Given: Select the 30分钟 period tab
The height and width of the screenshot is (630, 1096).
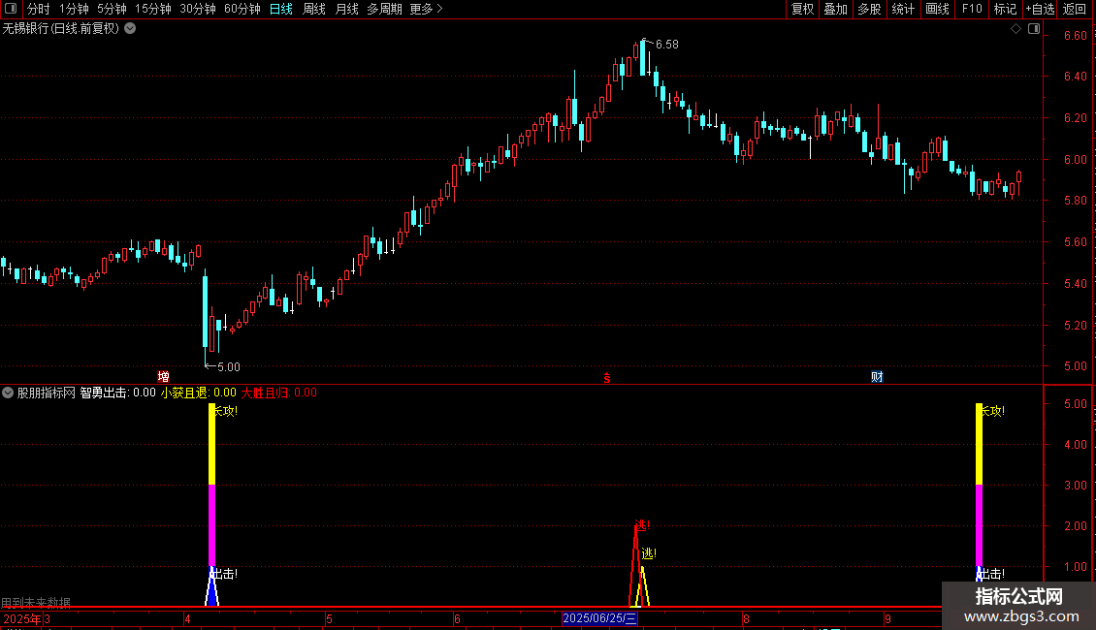Looking at the screenshot, I should tap(198, 9).
